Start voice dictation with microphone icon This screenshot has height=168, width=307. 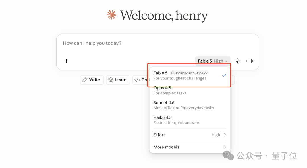coord(237,61)
